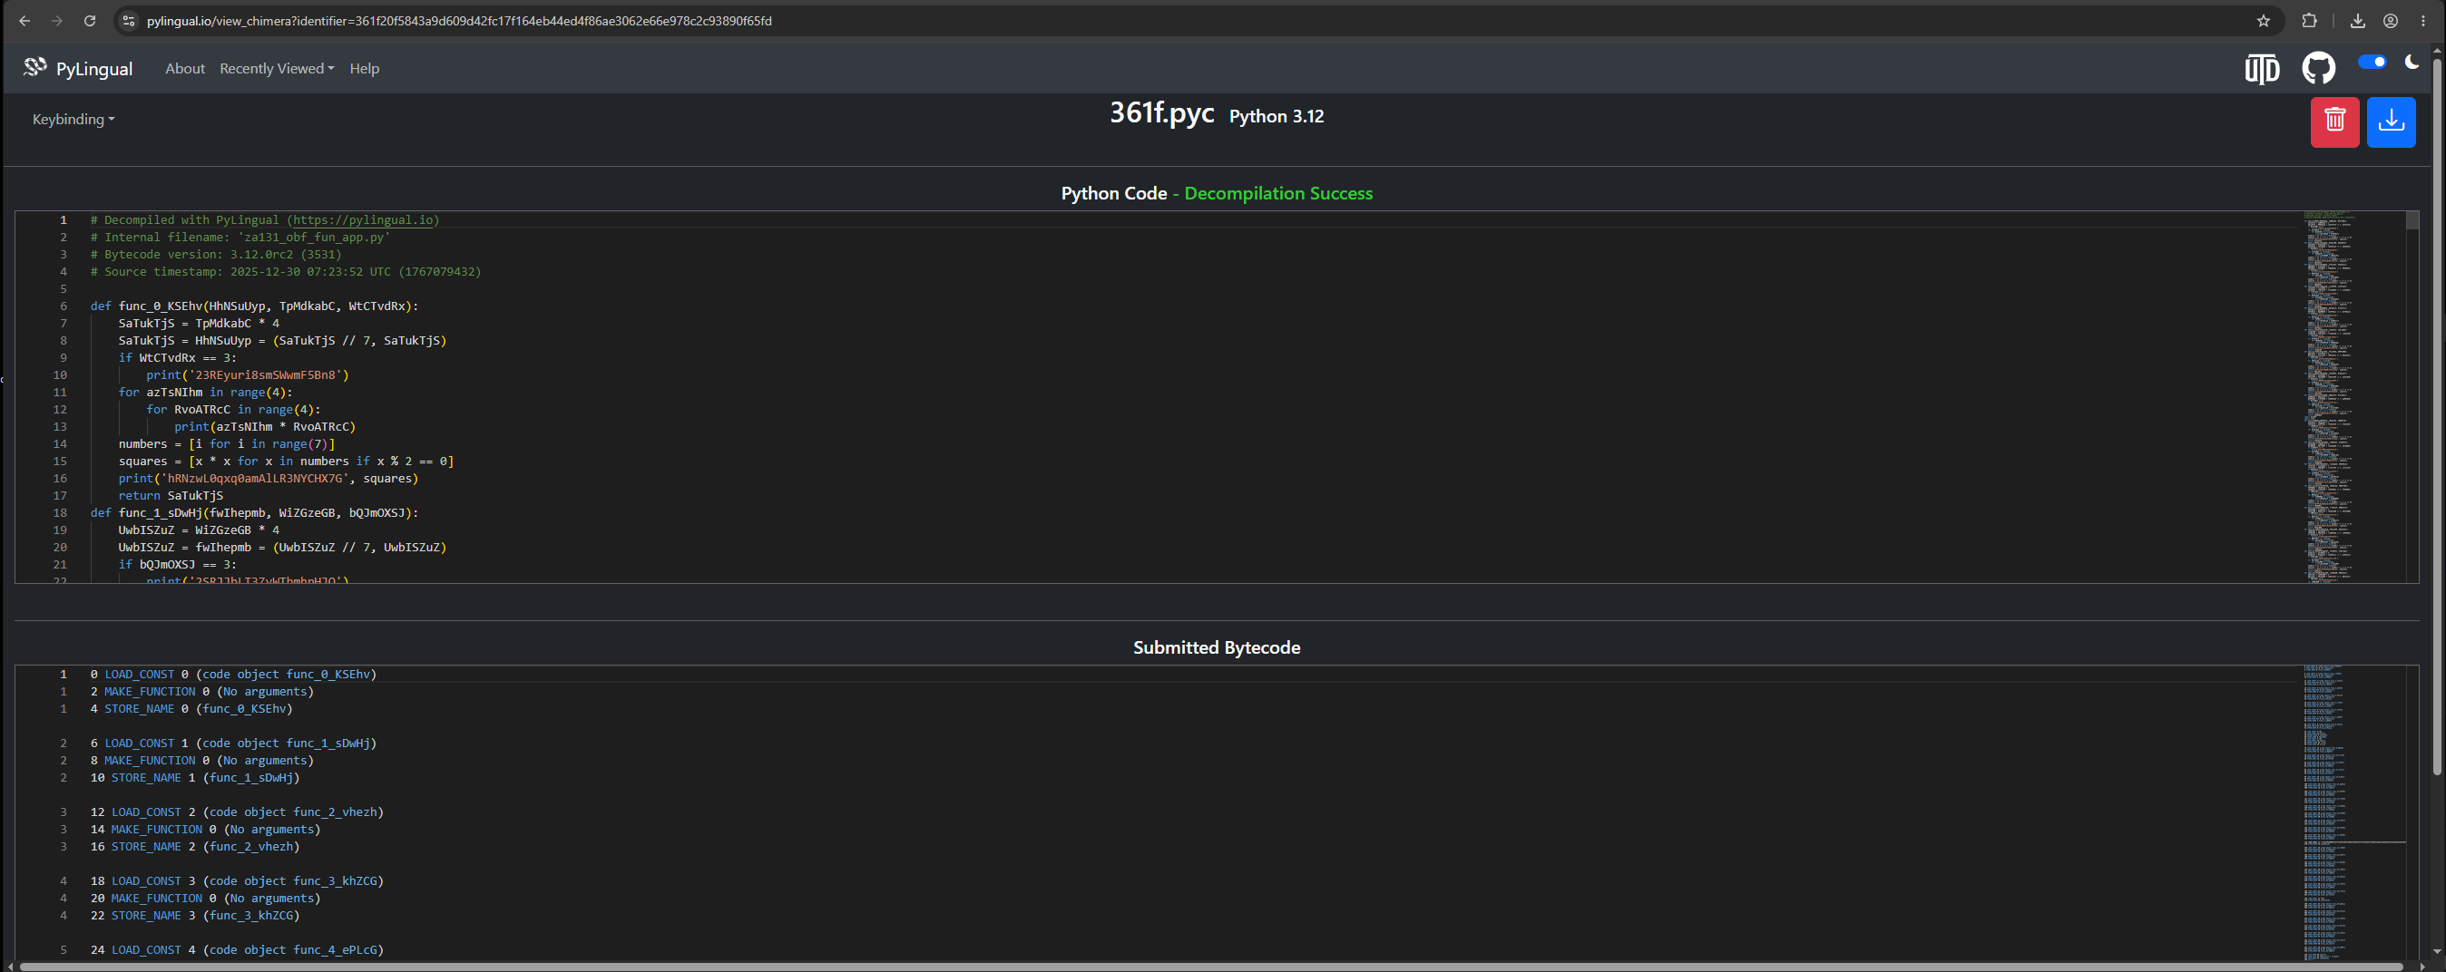This screenshot has width=2446, height=972.
Task: Click bytecode LOAD_CONST 0 func_0_KSEhv line
Action: [233, 675]
